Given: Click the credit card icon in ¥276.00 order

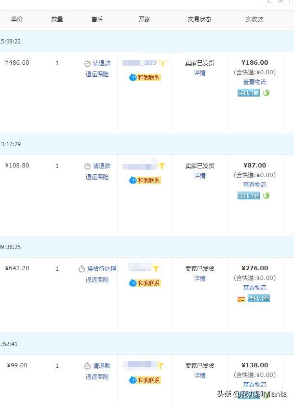Looking at the screenshot, I should pyautogui.click(x=241, y=299).
